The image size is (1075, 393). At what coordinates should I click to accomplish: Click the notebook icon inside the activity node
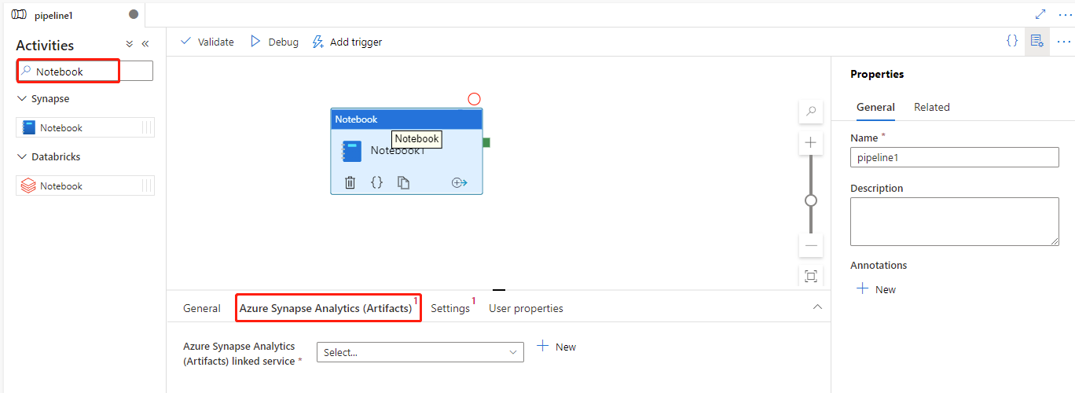(352, 151)
